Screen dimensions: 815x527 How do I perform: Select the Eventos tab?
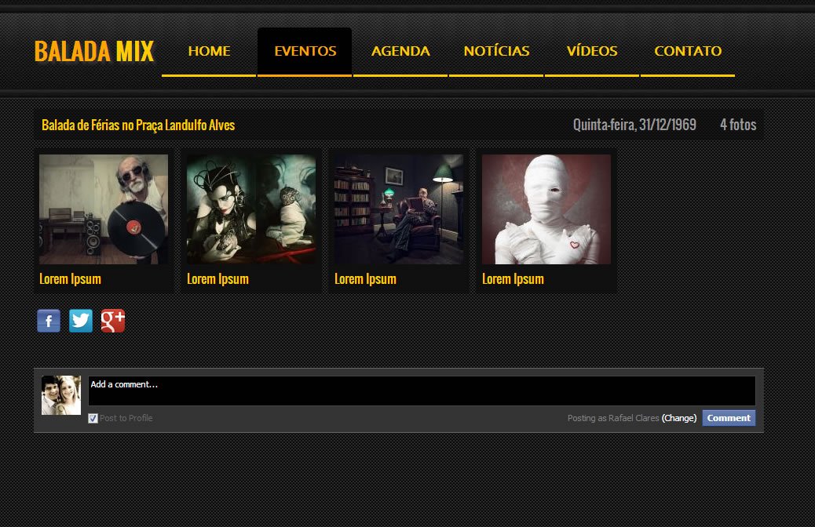(305, 51)
